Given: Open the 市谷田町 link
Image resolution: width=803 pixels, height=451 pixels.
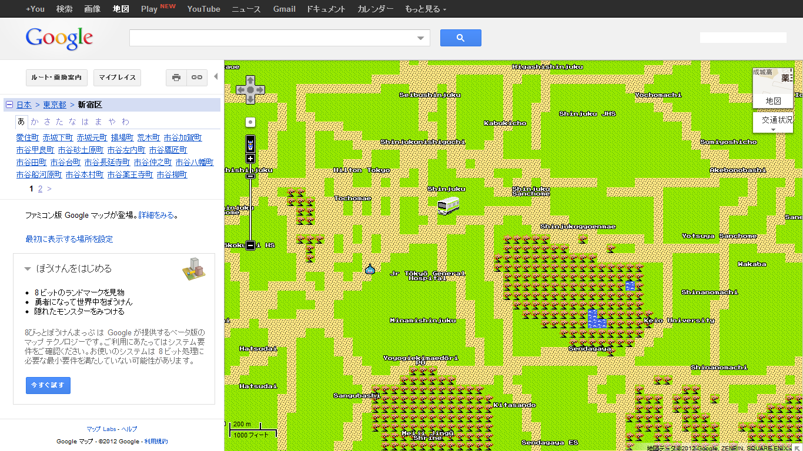Looking at the screenshot, I should click(32, 162).
